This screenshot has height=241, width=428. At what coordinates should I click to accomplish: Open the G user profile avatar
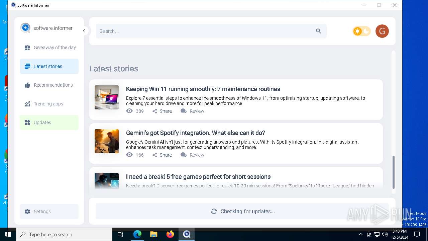tap(382, 31)
